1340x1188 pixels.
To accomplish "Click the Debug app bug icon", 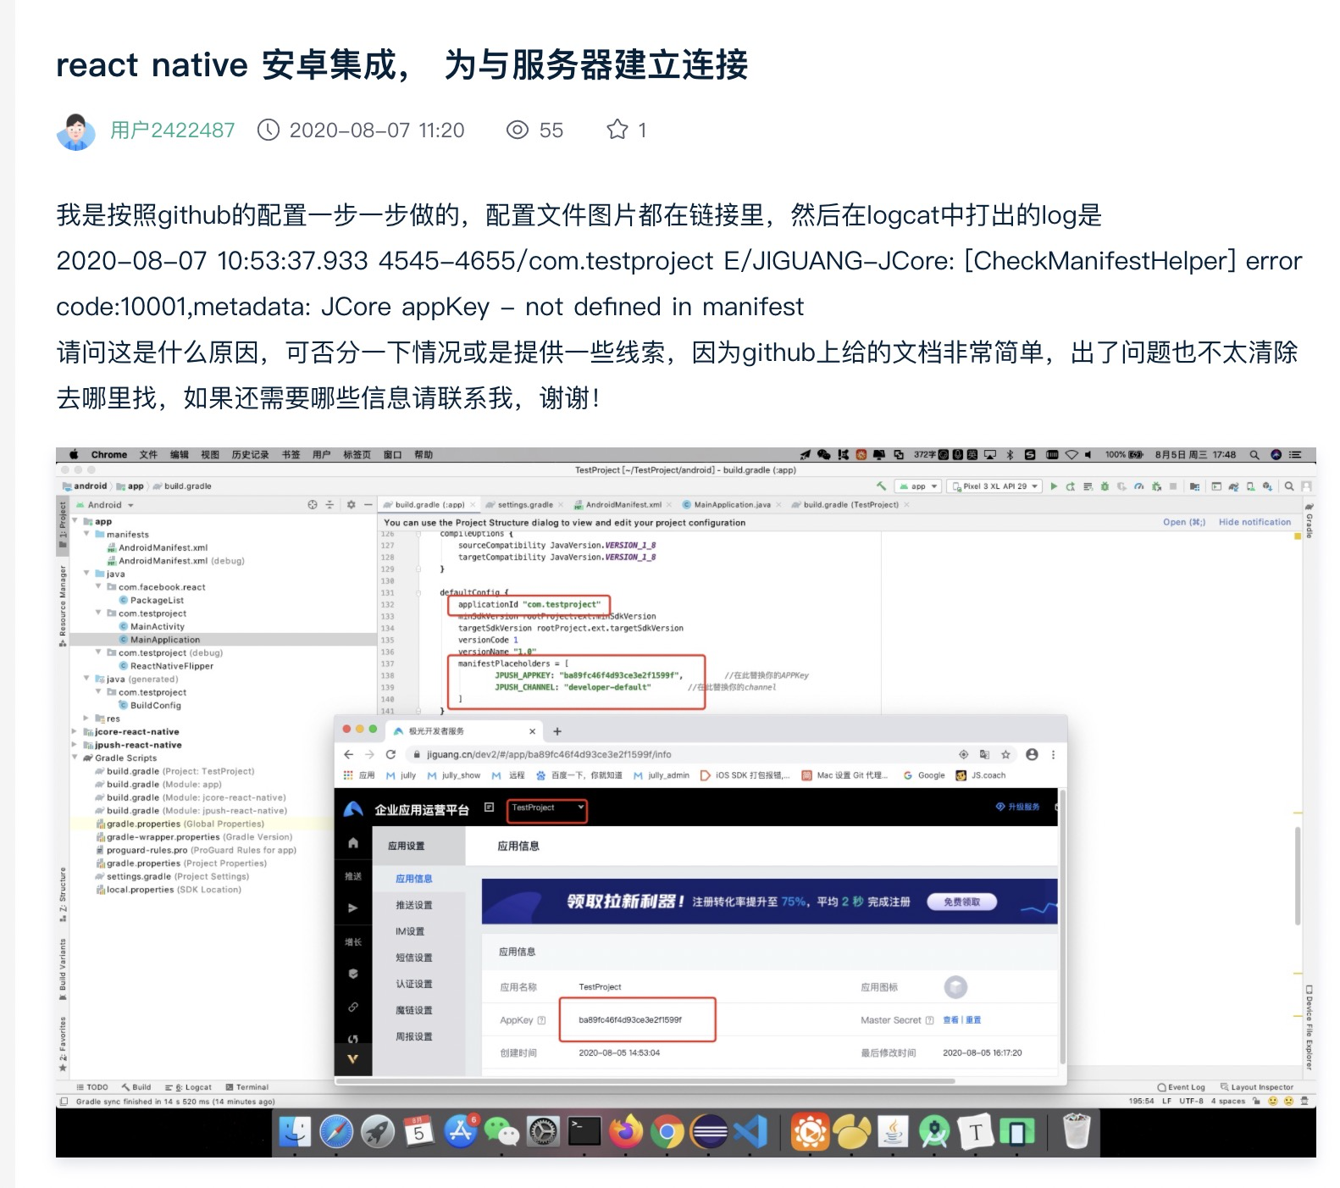I will tap(1104, 486).
